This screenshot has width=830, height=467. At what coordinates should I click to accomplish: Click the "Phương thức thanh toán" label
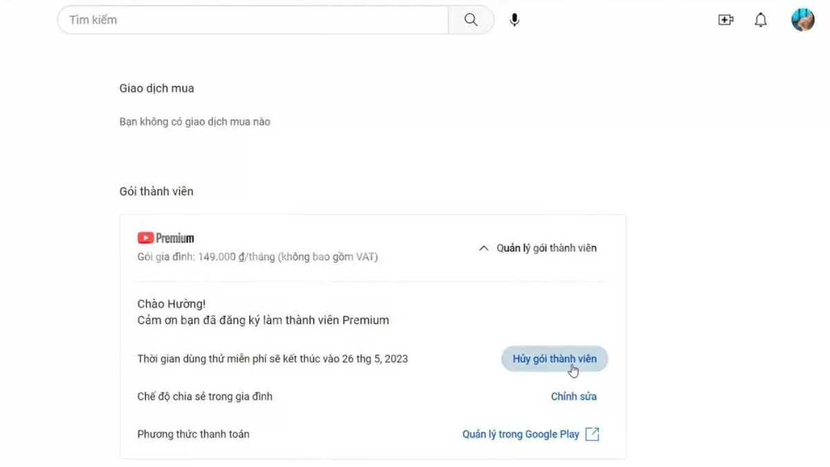coord(194,434)
